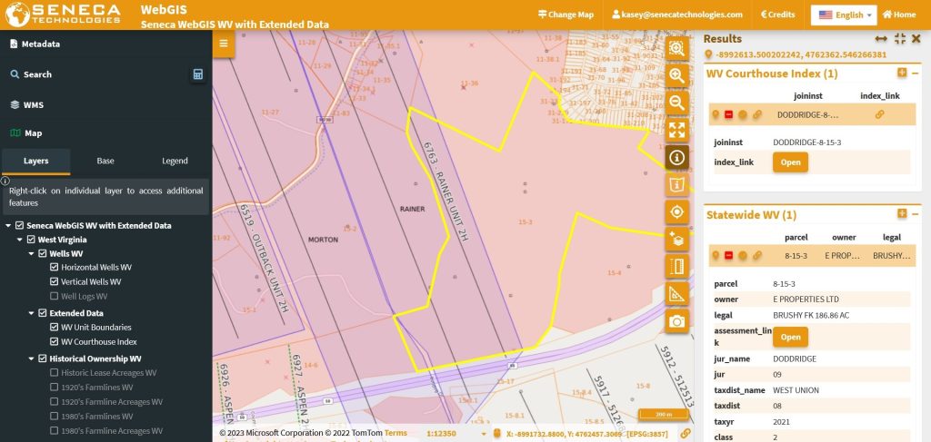The image size is (931, 442).
Task: Collapse the West Virginia tree node
Action: point(20,240)
